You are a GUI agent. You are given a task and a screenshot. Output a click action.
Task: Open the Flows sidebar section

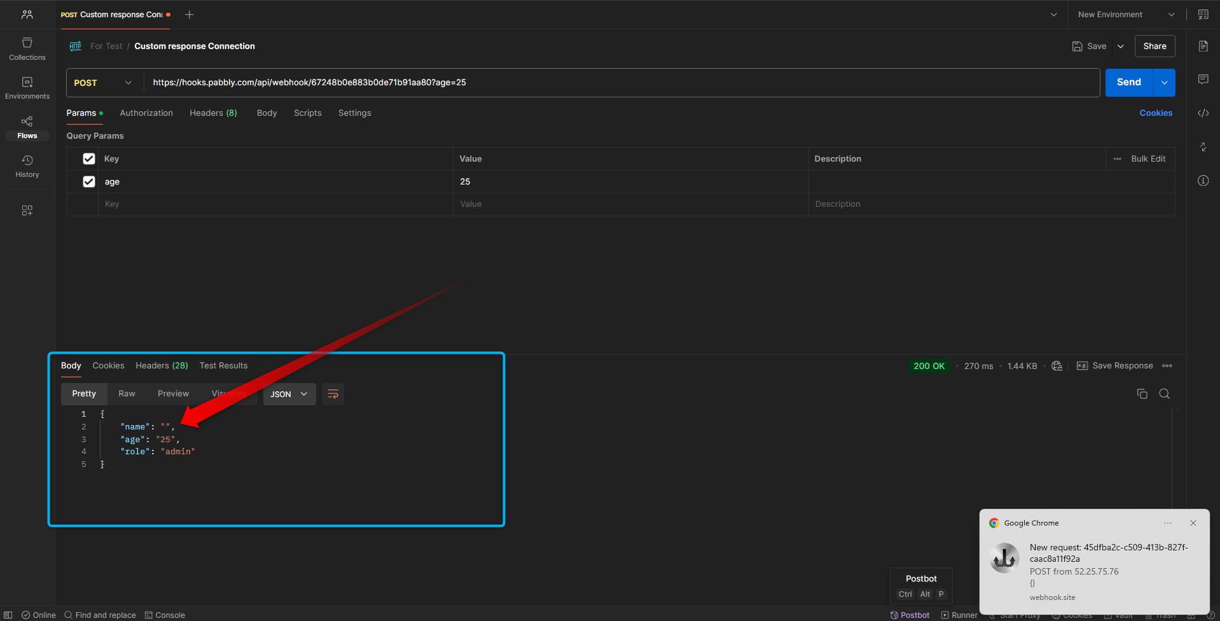click(27, 127)
